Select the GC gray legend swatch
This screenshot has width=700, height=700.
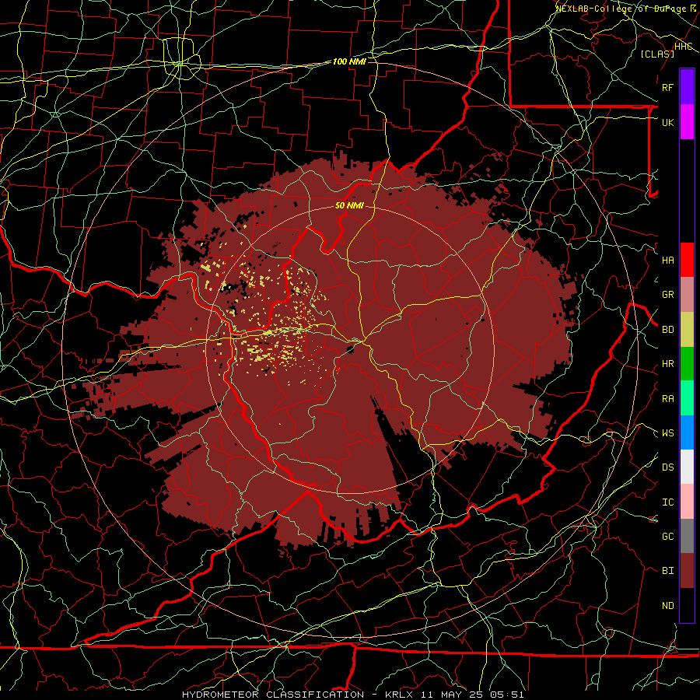point(687,536)
